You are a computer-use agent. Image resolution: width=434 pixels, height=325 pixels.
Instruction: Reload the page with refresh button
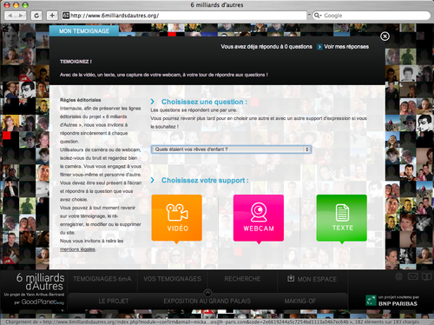click(36, 16)
